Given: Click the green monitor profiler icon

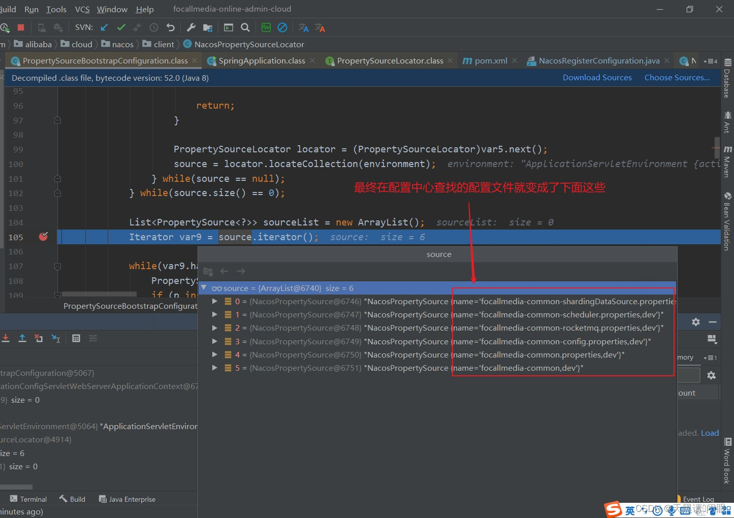Looking at the screenshot, I should (x=266, y=27).
